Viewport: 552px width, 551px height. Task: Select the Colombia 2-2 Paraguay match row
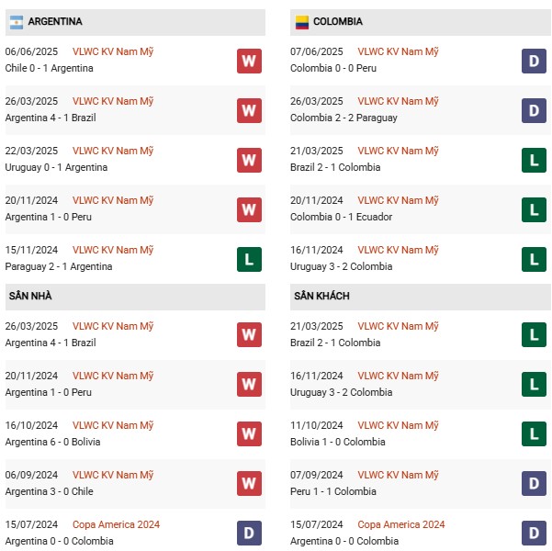click(x=421, y=110)
